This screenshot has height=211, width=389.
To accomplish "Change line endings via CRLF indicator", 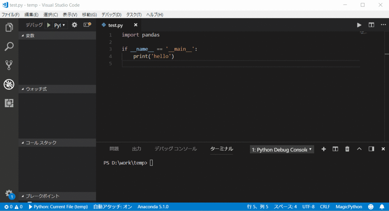I will (325, 206).
